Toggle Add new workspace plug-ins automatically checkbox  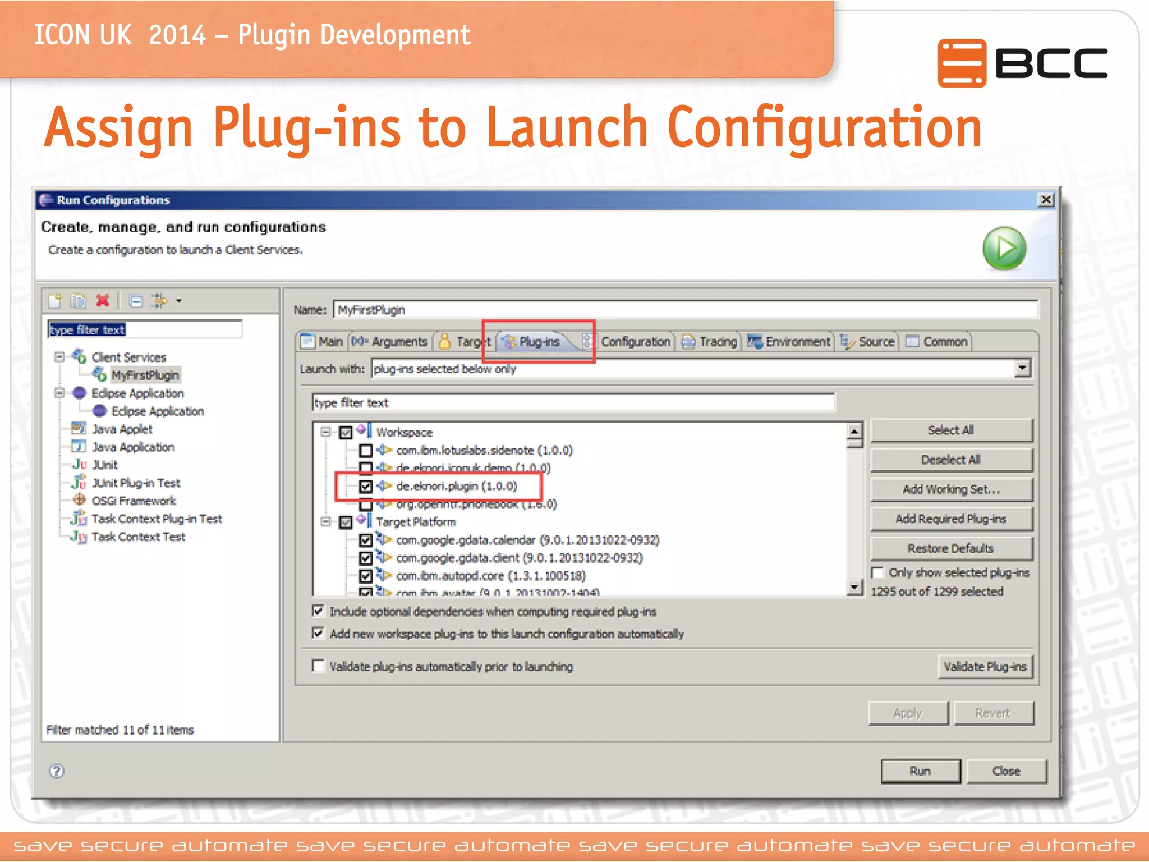point(318,633)
